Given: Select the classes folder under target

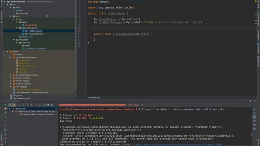Looking at the screenshot, I should 19,54.
